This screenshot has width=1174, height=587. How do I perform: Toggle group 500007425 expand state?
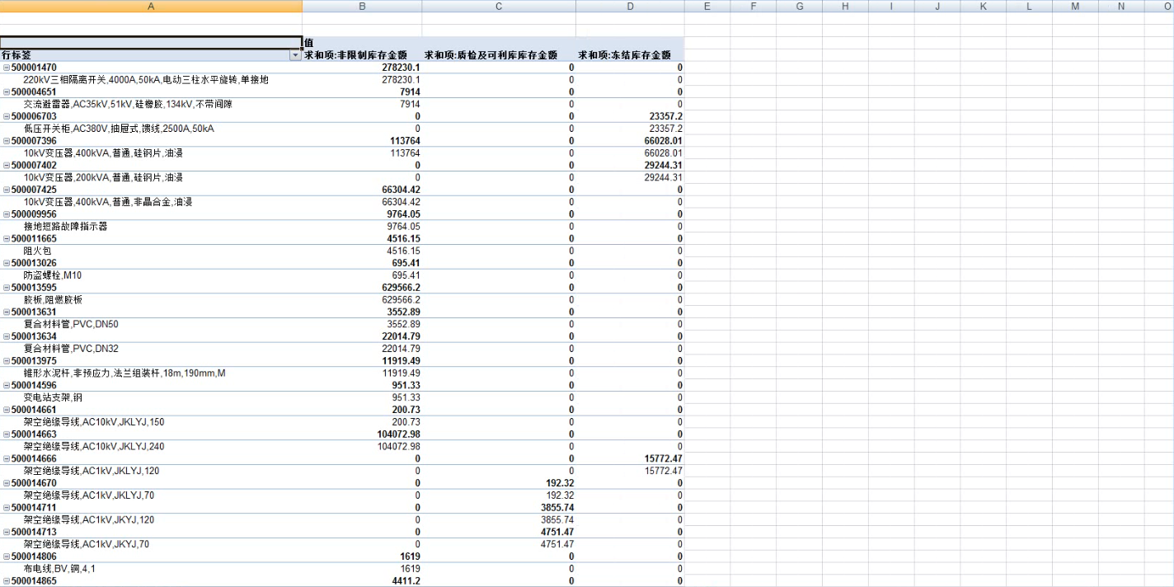(5, 190)
